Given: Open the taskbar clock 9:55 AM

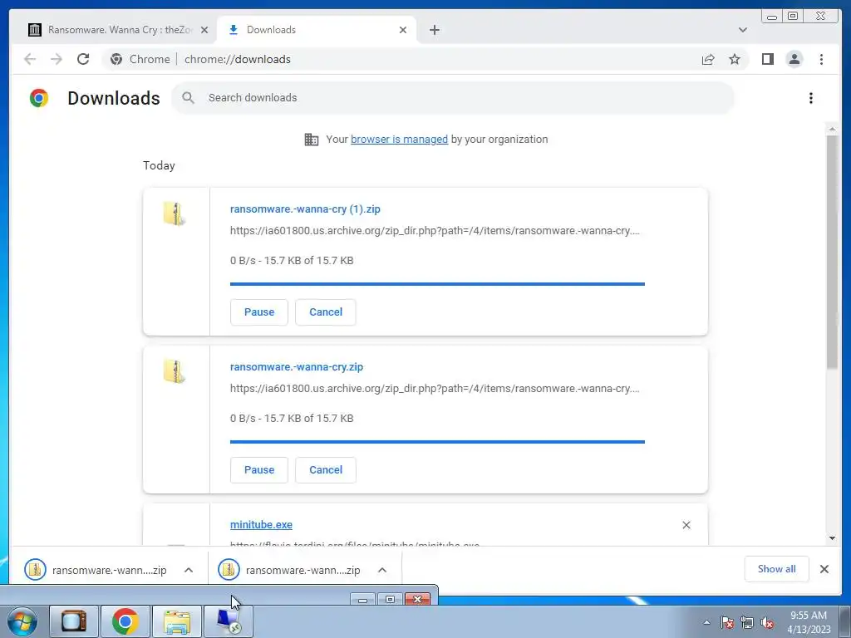Looking at the screenshot, I should (809, 622).
